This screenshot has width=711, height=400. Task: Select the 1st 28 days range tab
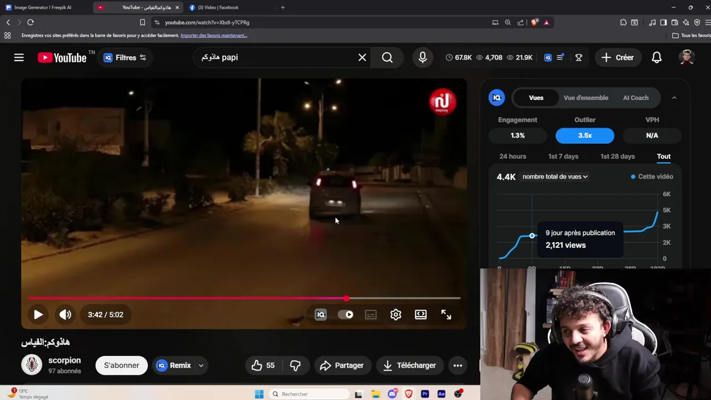pyautogui.click(x=618, y=156)
